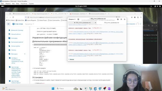Image resolution: width=162 pixels, height=91 pixels.
Task: Open the terminal window hamburger menu
Action: click(152, 26)
